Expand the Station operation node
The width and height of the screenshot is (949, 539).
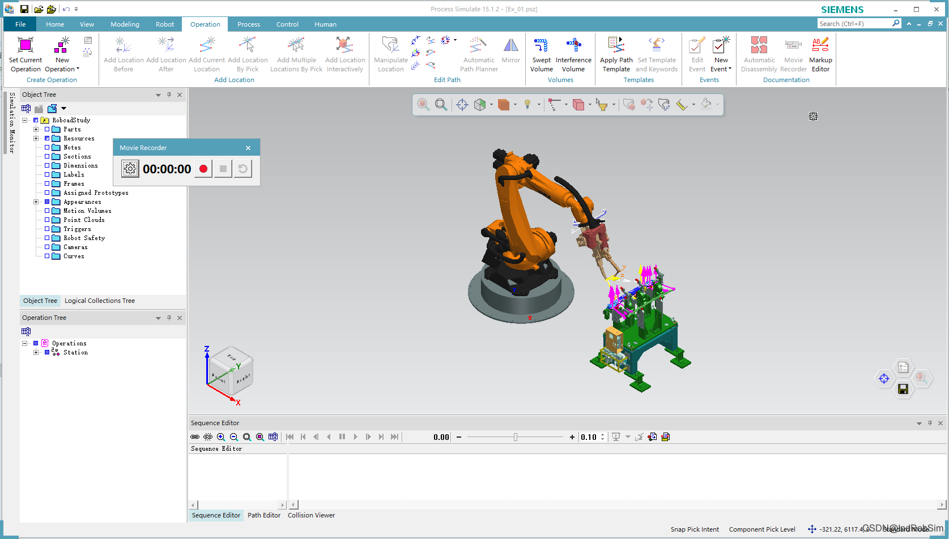click(x=36, y=352)
